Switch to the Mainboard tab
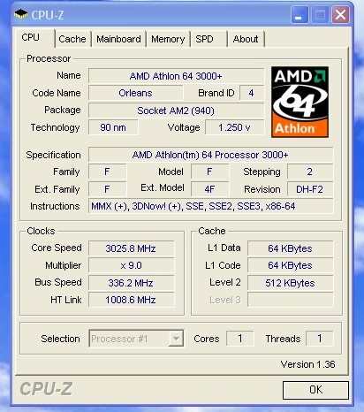 tap(118, 39)
